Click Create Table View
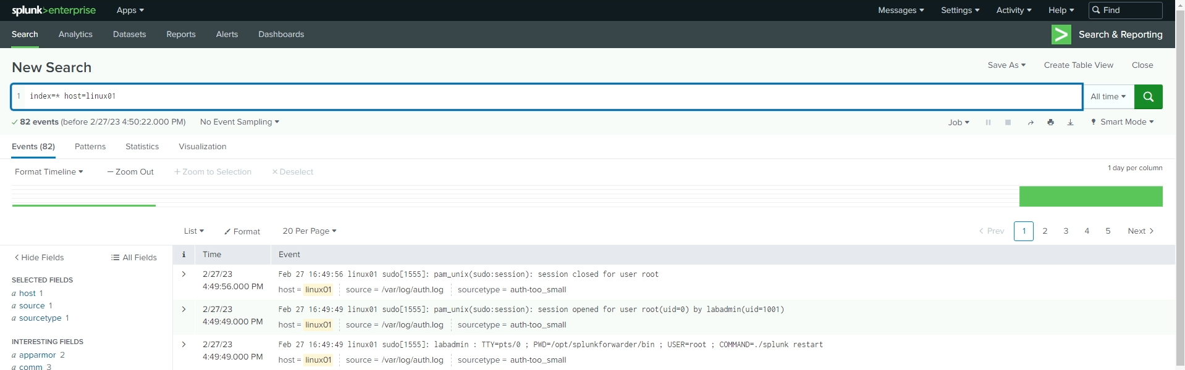1185x370 pixels. [1079, 65]
